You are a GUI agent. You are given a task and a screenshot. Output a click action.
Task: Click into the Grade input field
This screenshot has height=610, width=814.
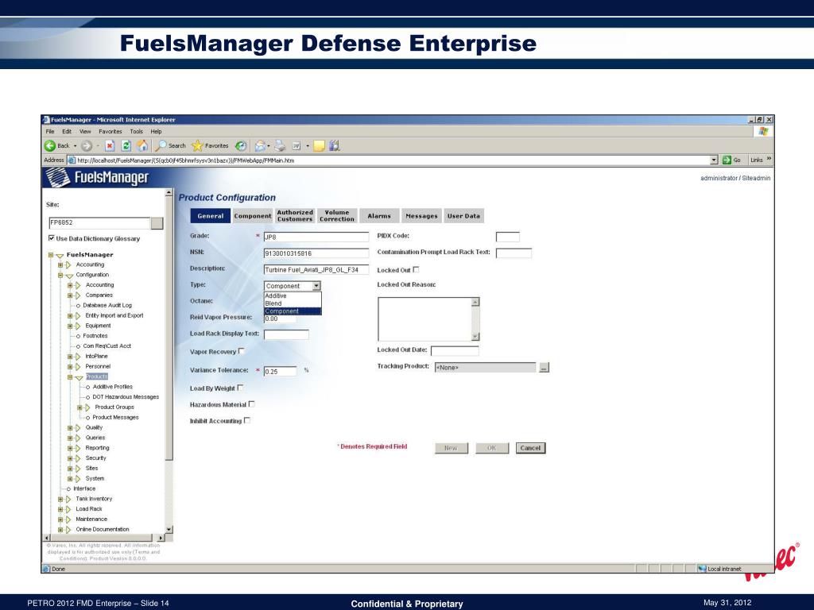(x=316, y=237)
